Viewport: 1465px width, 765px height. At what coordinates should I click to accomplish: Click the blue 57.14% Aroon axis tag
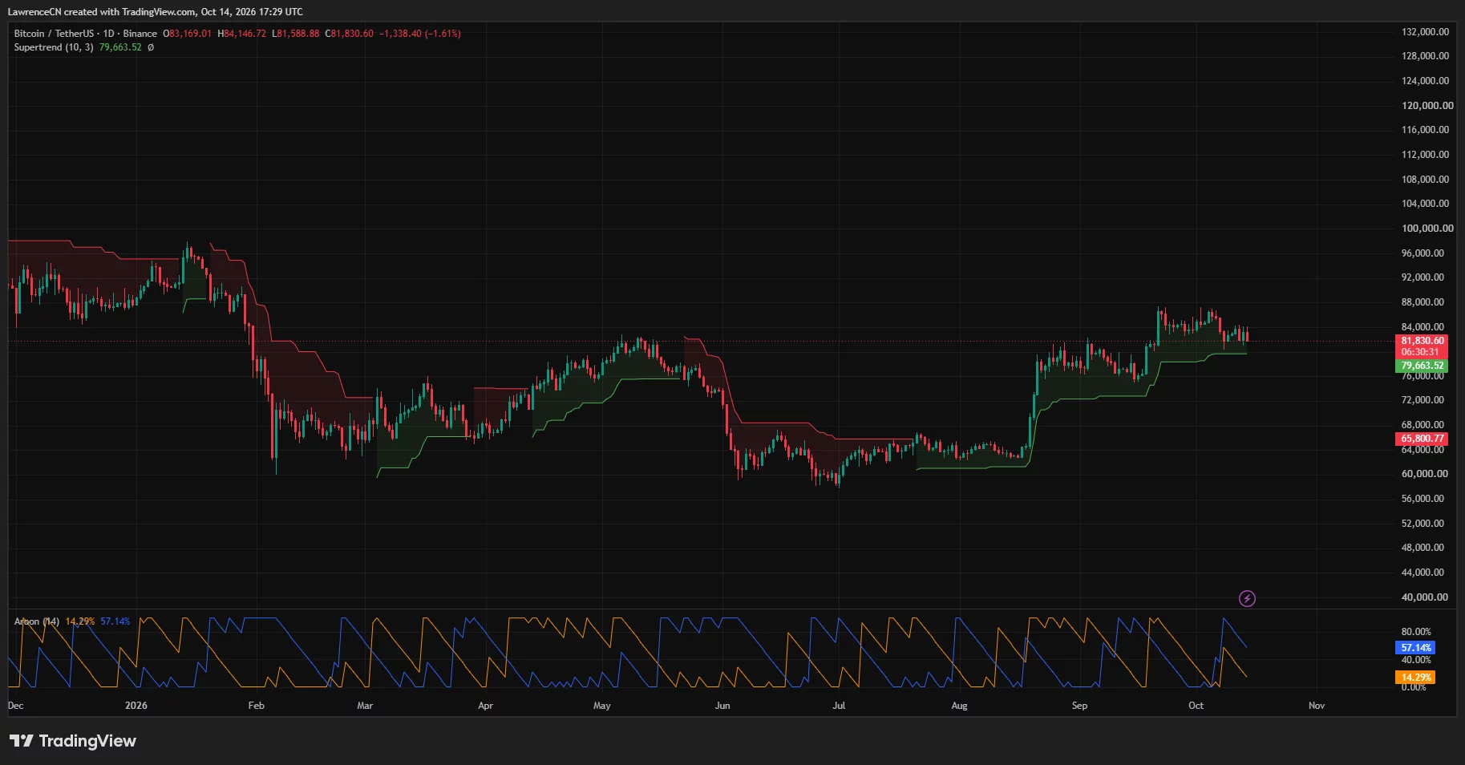(1415, 648)
